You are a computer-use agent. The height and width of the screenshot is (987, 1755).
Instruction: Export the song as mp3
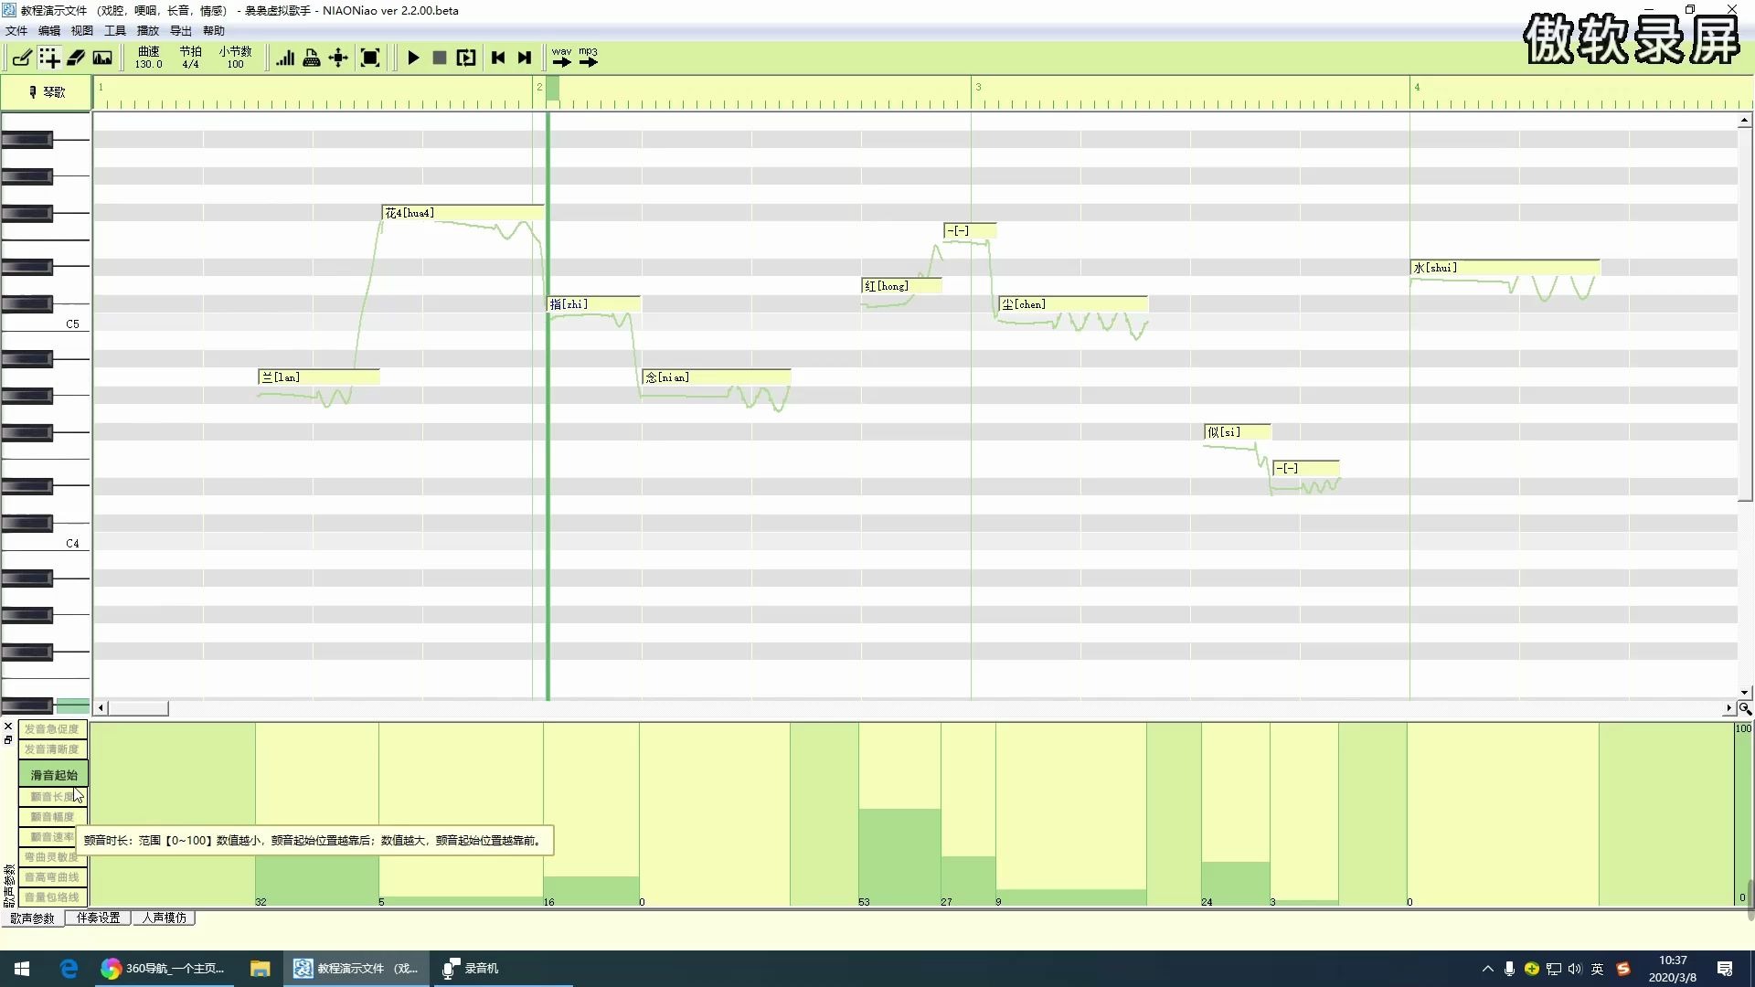coord(589,58)
